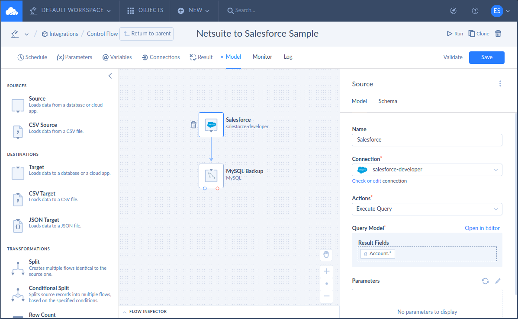The image size is (518, 319).
Task: Switch to the Log tab
Action: 288,57
